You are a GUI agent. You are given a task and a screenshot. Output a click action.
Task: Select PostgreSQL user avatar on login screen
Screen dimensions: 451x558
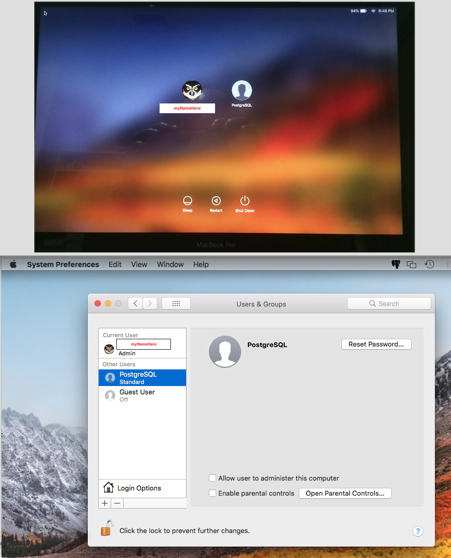[242, 90]
